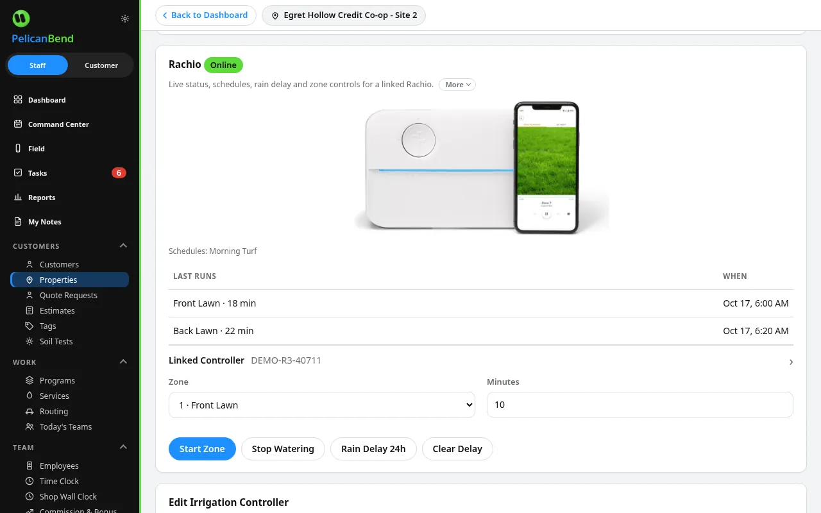Viewport: 821px width, 513px height.
Task: Click the PelicanBend logo icon
Action: [21, 19]
